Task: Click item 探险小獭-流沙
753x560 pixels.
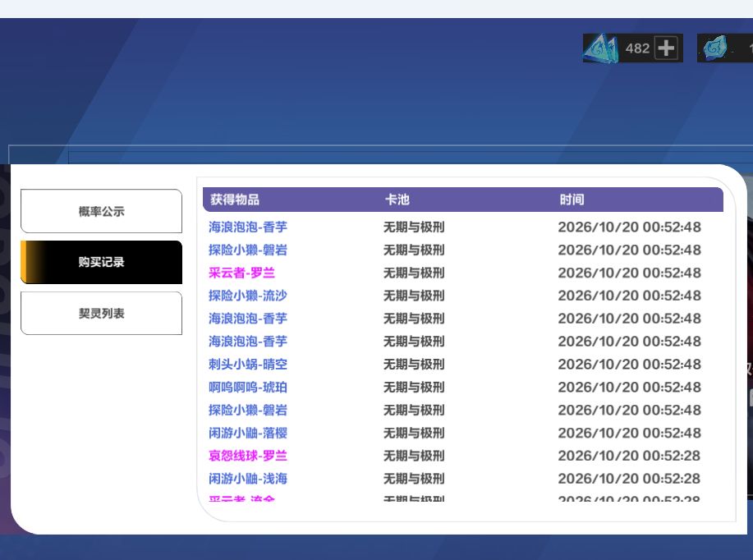Action: pyautogui.click(x=248, y=296)
